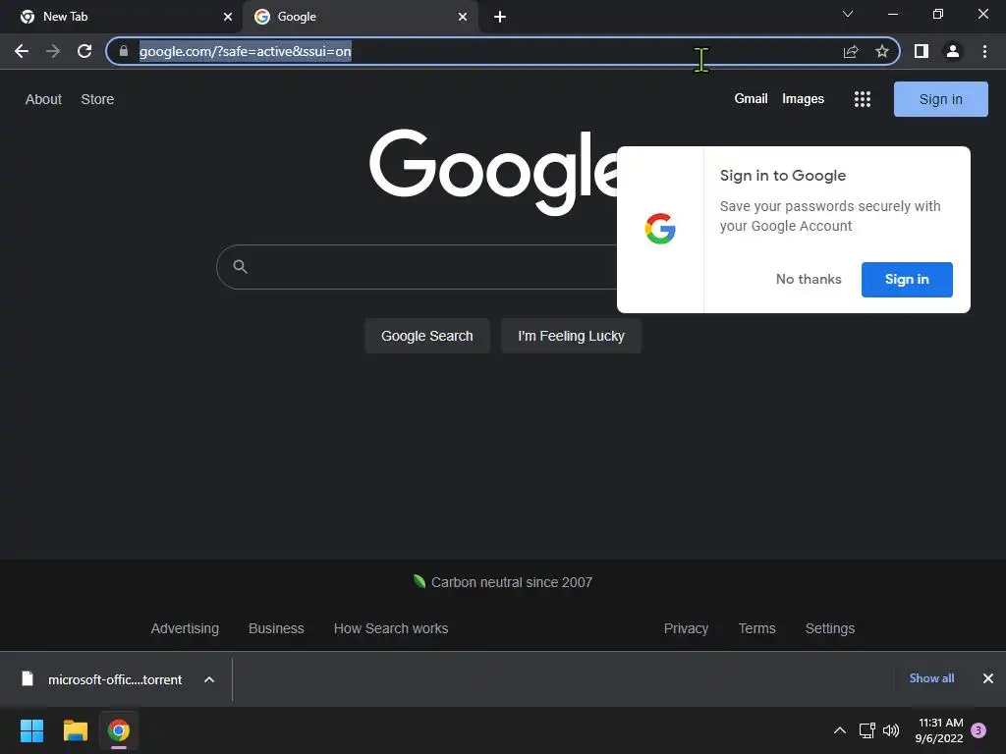Image resolution: width=1006 pixels, height=754 pixels.
Task: Open Google apps grid
Action: pos(863,99)
